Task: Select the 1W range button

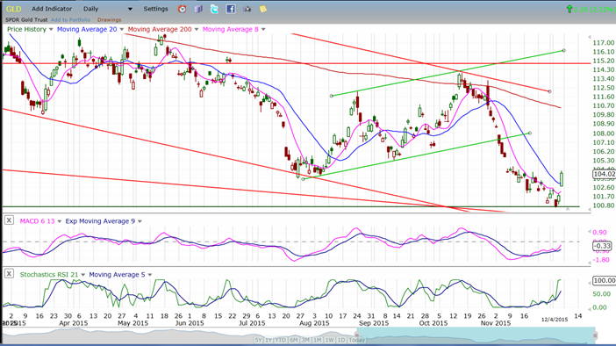Action: tap(330, 340)
